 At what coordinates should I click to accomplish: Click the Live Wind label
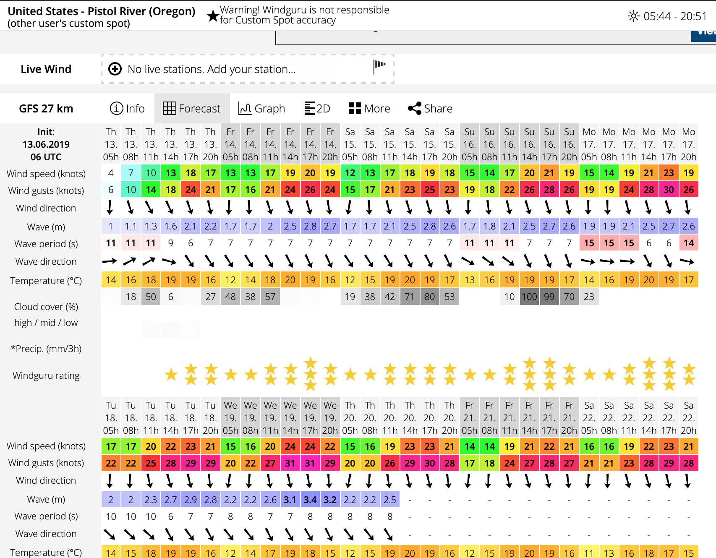click(x=46, y=69)
